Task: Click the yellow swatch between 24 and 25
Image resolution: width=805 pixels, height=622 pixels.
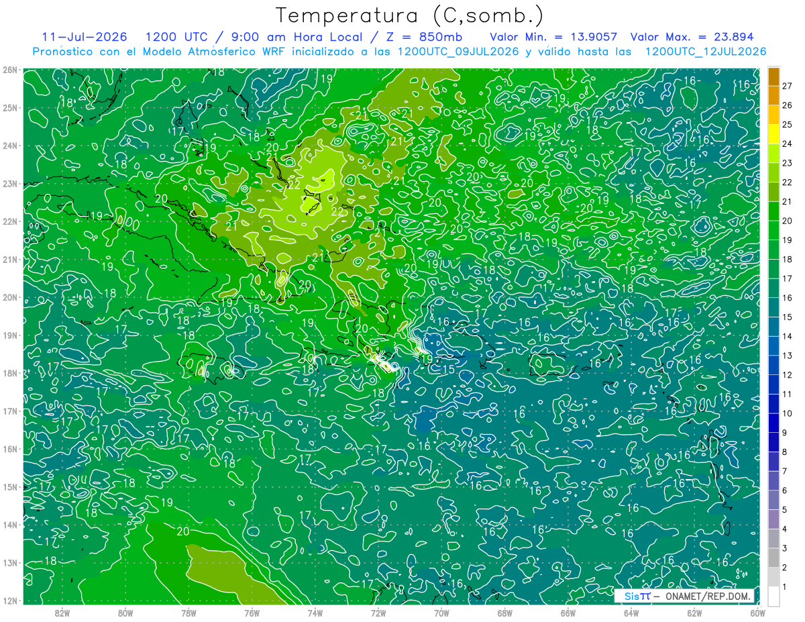Action: [773, 134]
